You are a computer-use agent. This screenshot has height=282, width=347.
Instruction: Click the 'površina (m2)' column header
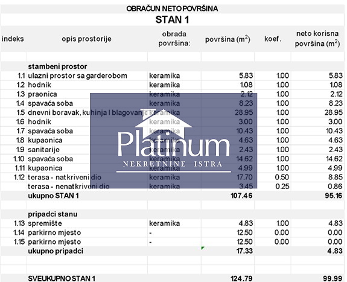(228, 39)
